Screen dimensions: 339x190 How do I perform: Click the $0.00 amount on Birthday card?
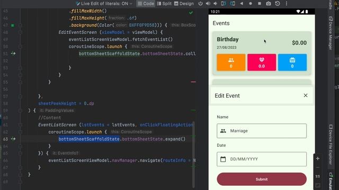coord(299,43)
